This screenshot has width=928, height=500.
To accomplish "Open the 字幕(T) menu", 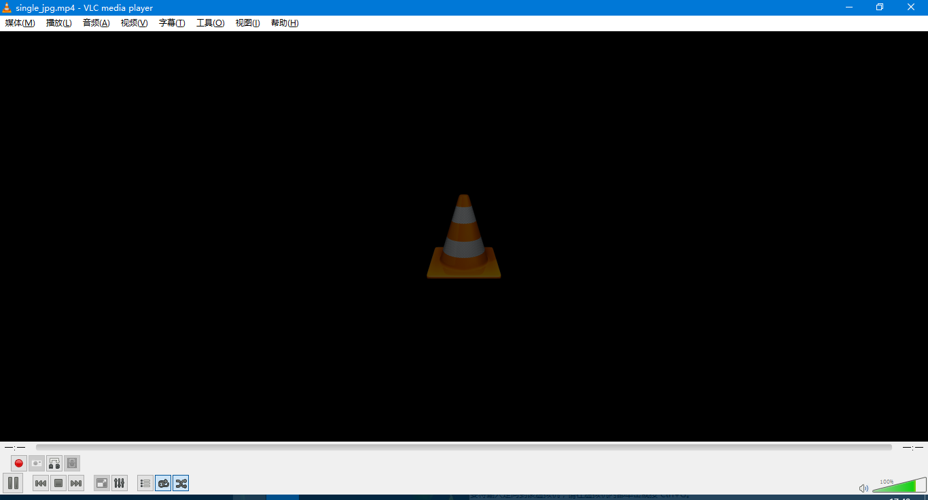I will (x=172, y=23).
